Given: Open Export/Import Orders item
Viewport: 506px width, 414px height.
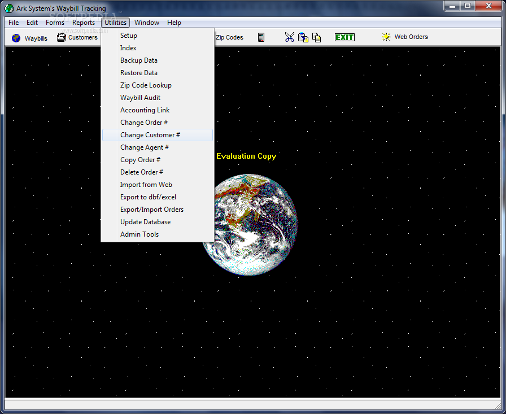Looking at the screenshot, I should point(158,210).
